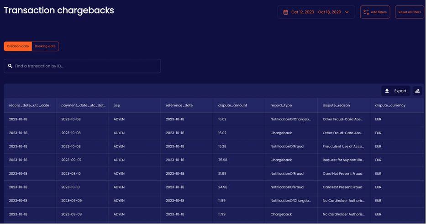Click Fraudulent Use of Acco... reason cell

click(x=343, y=146)
